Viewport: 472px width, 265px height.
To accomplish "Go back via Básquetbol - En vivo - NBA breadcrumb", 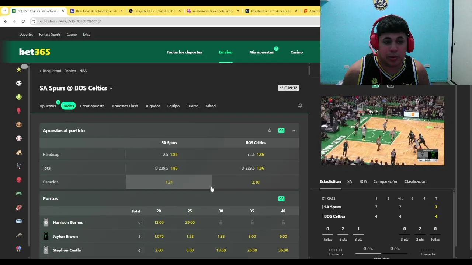I will [x=63, y=71].
